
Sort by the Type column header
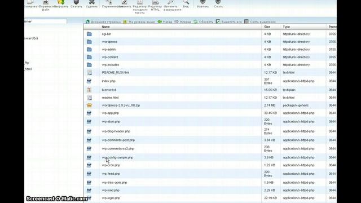pos(286,27)
